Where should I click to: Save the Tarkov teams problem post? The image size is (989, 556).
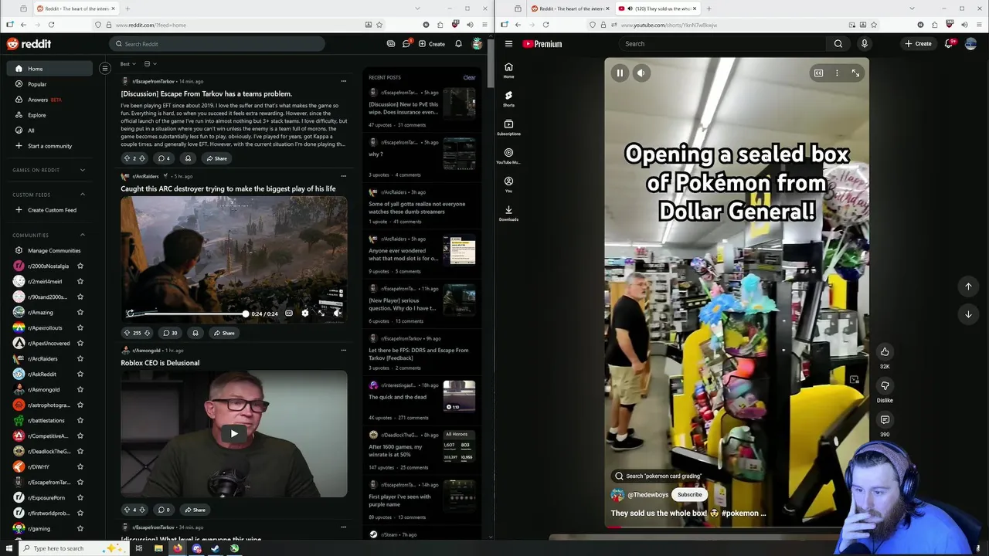(188, 158)
